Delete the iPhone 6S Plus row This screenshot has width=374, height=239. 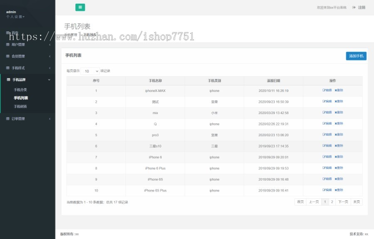339,190
